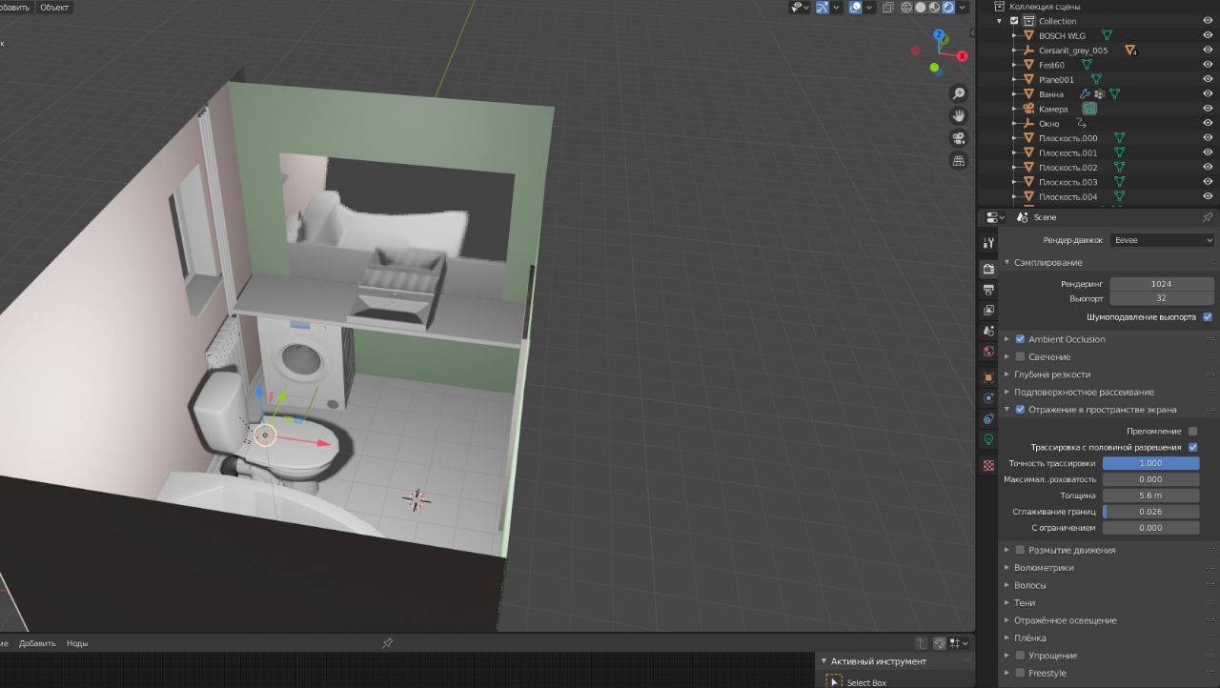1220x688 pixels.
Task: Select material preview shading
Action: tap(934, 7)
